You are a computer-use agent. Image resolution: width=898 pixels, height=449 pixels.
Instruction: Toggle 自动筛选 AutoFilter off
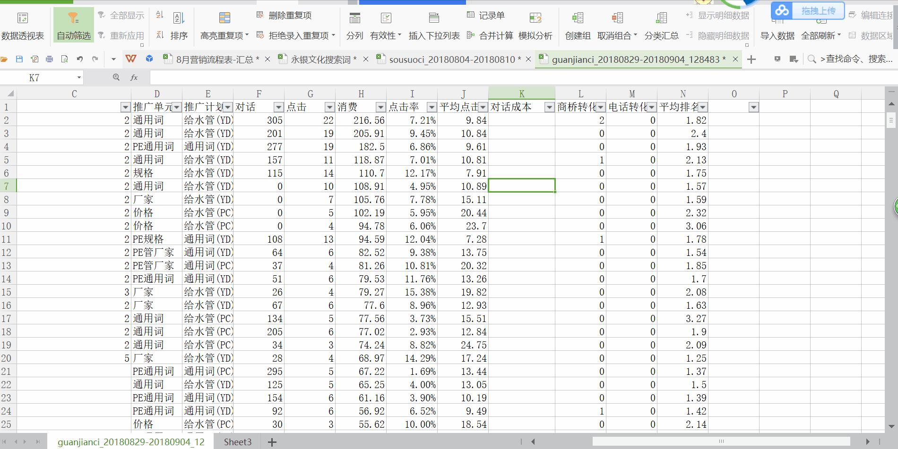[x=73, y=25]
